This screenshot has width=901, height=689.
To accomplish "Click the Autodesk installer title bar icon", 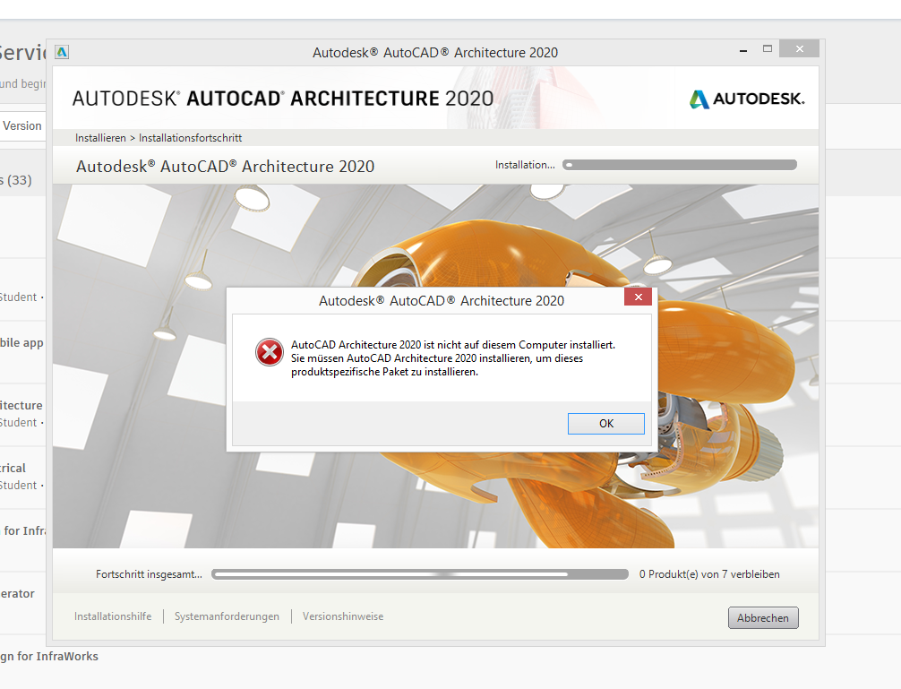I will pyautogui.click(x=62, y=52).
